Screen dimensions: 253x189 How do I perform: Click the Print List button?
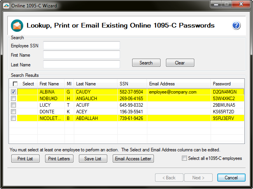point(25,159)
